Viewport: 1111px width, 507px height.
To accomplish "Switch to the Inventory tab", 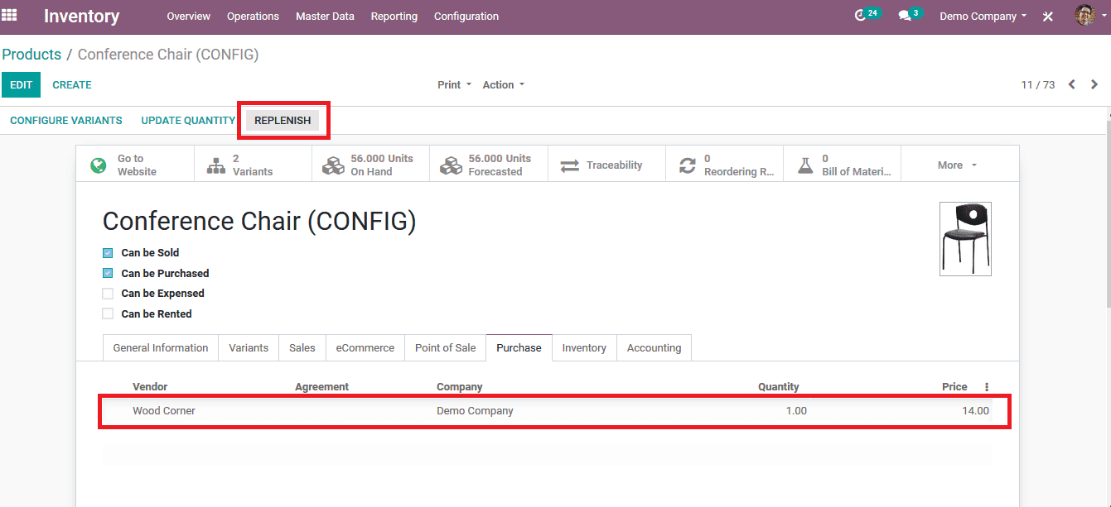I will pos(584,348).
